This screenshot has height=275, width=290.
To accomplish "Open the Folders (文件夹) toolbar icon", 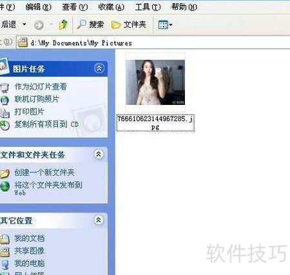I will (116, 24).
